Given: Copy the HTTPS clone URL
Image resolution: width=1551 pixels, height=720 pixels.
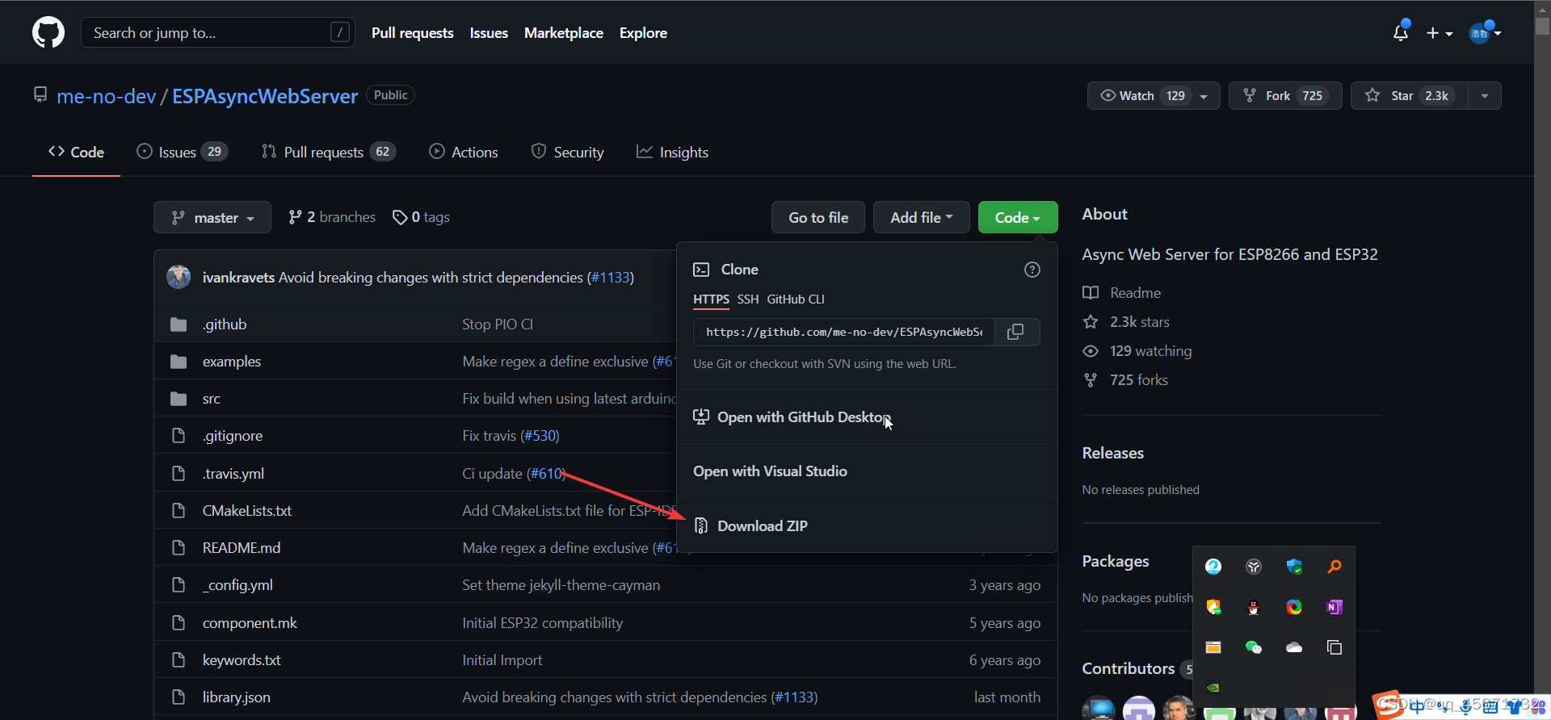Looking at the screenshot, I should pos(1016,332).
